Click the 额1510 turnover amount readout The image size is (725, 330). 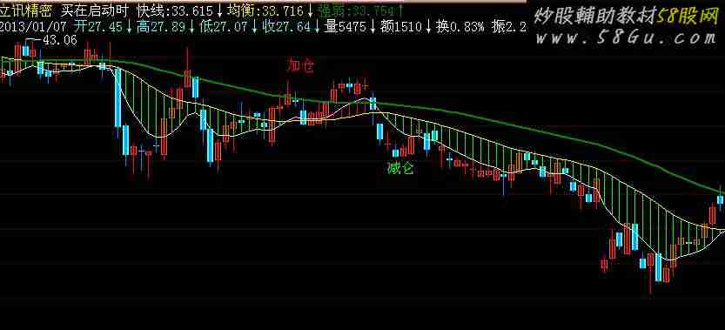click(401, 27)
